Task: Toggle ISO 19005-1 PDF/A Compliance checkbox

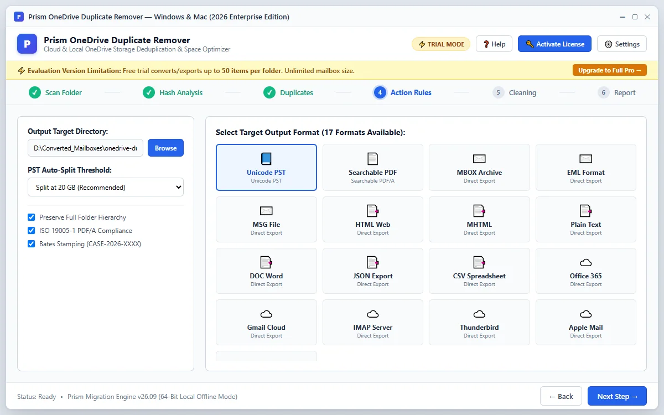Action: (x=32, y=231)
